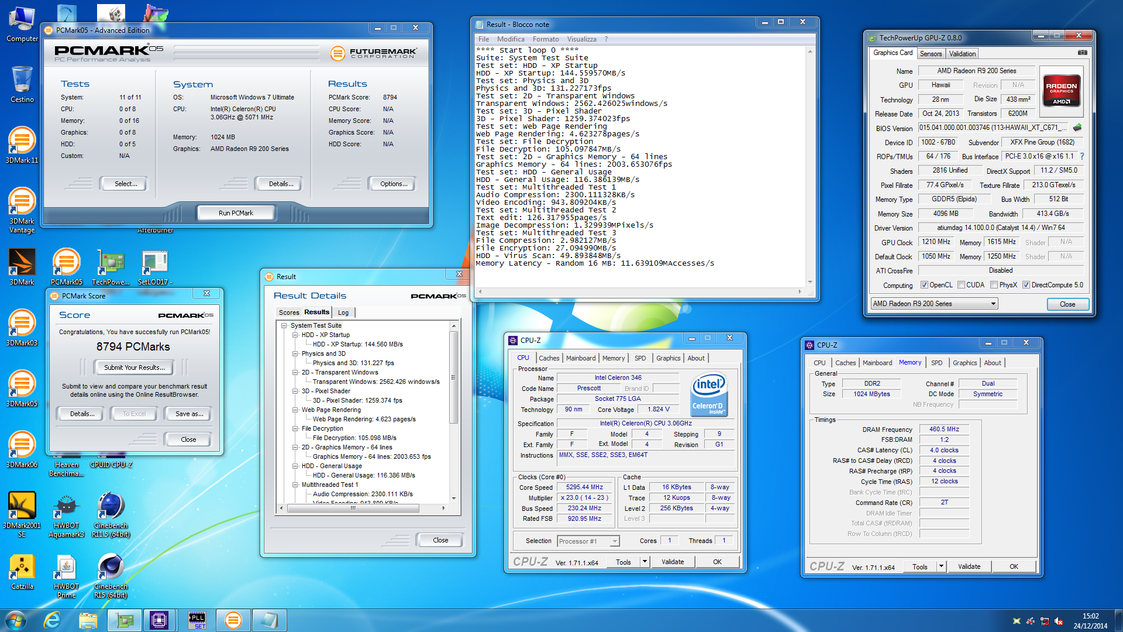Open the Tools dropdown arrow in CPU-Z Memory window

point(941,566)
